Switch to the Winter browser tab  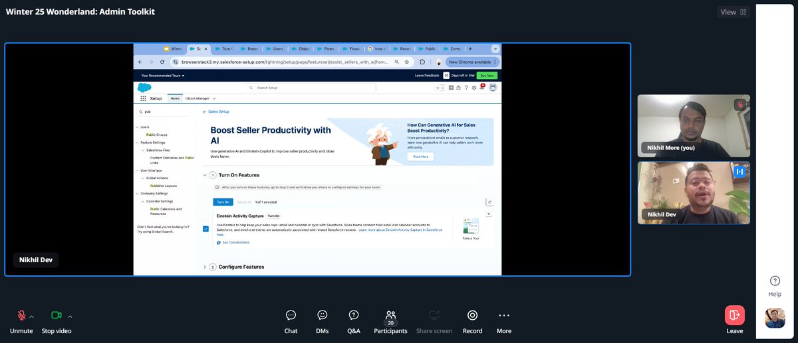174,48
